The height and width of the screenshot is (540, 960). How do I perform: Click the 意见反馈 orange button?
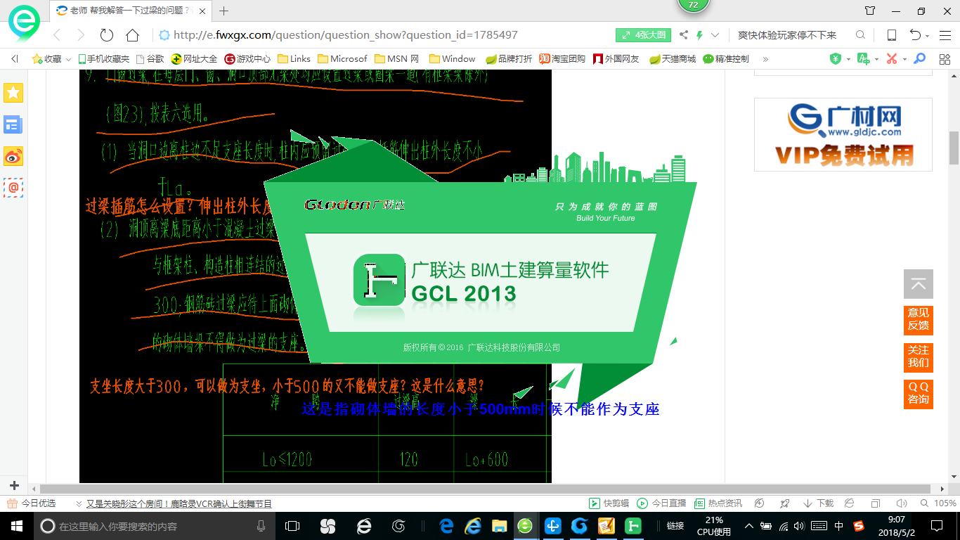click(x=919, y=320)
